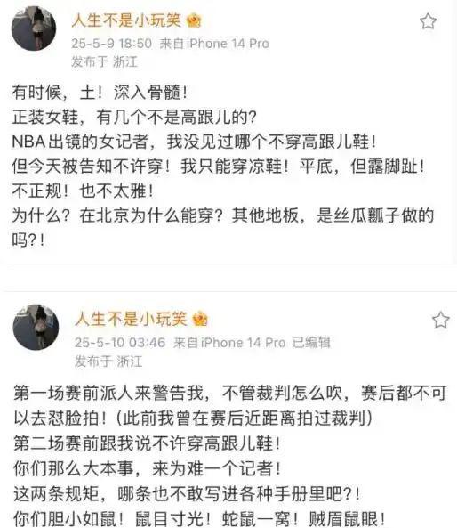Click the line 第二场赛前跟我说不许穿高跟儿鞋
This screenshot has height=528, width=457.
(x=147, y=443)
